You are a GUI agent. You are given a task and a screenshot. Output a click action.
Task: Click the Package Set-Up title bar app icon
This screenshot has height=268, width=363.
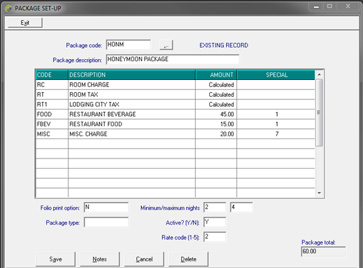click(x=8, y=8)
